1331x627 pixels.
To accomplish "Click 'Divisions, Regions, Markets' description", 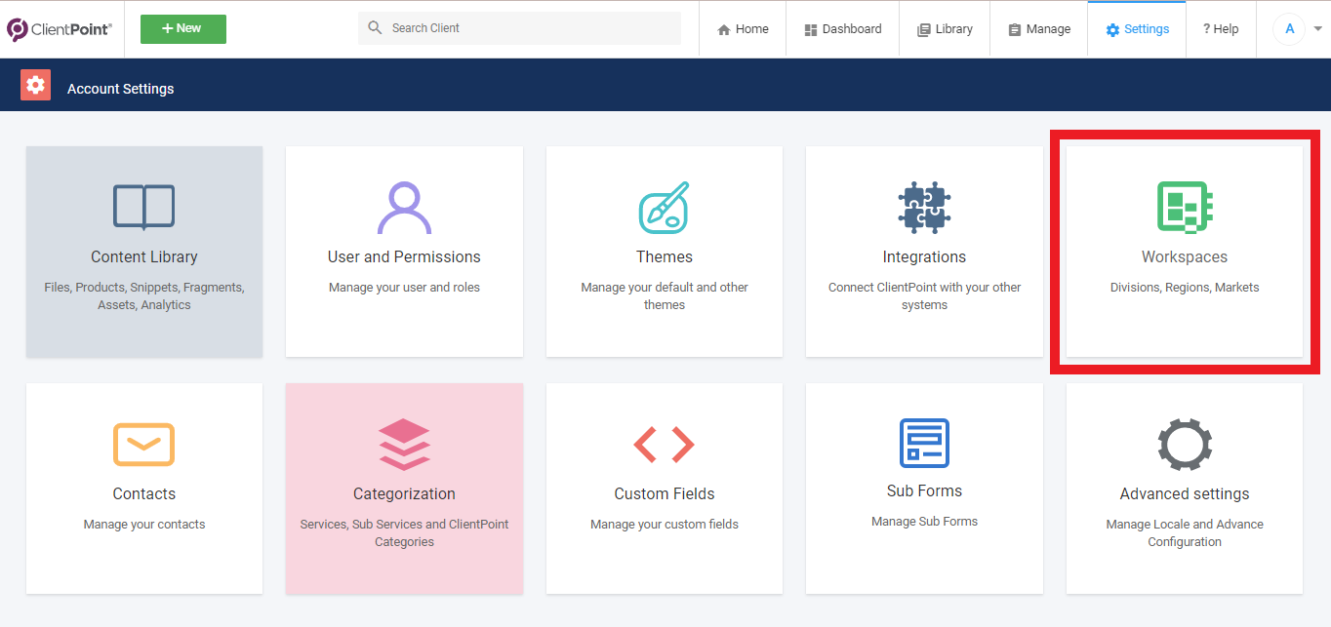I will coord(1185,288).
